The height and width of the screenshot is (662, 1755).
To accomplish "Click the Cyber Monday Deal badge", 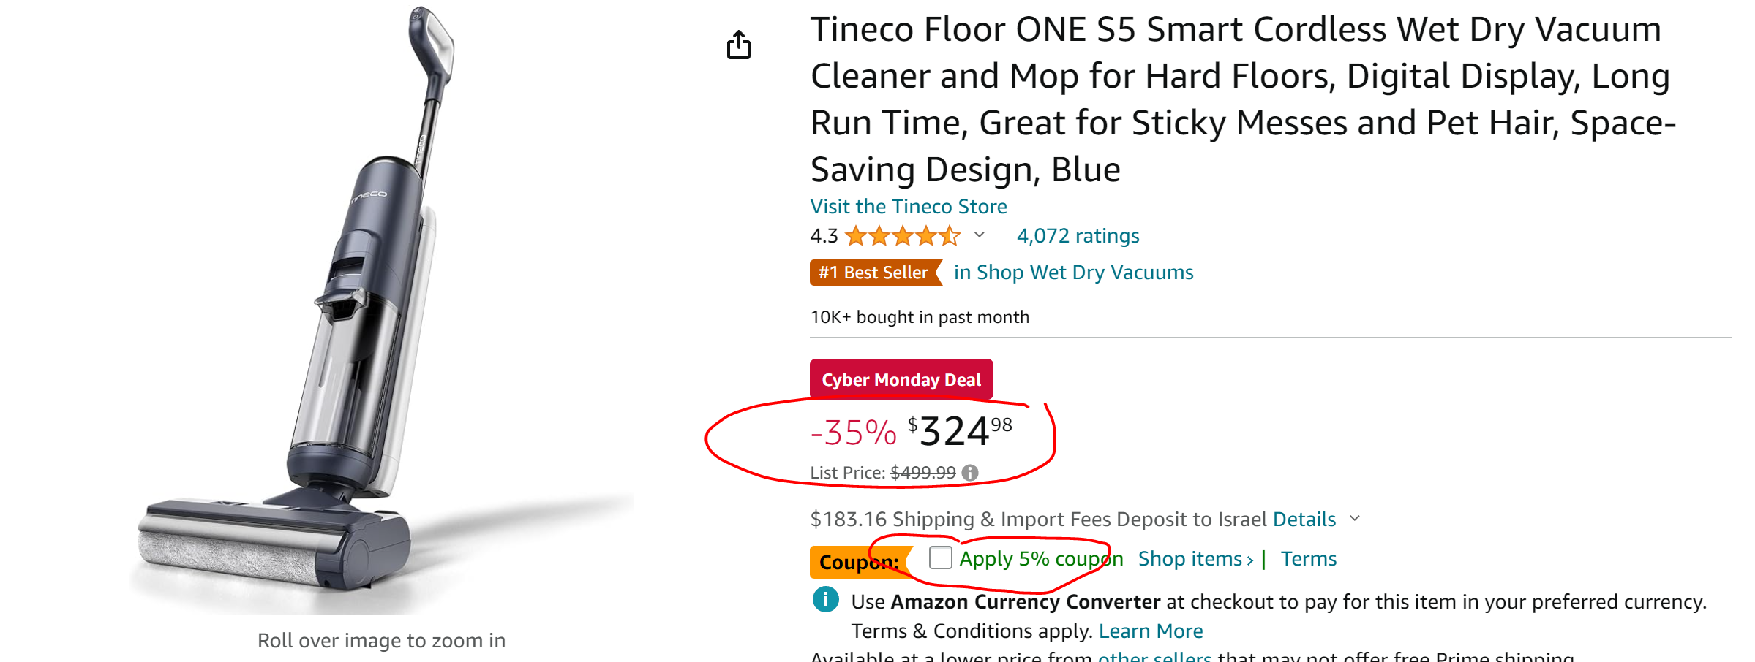I will [901, 379].
